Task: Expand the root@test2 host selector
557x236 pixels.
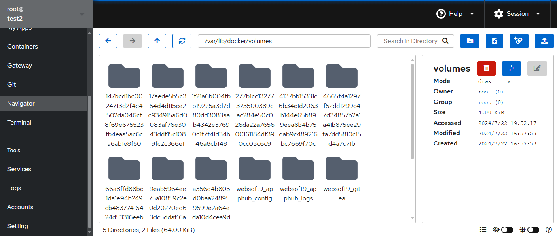Action: tap(46, 14)
